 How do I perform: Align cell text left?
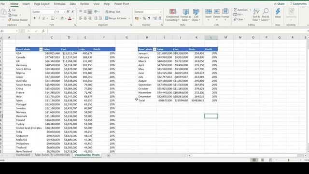81,18
